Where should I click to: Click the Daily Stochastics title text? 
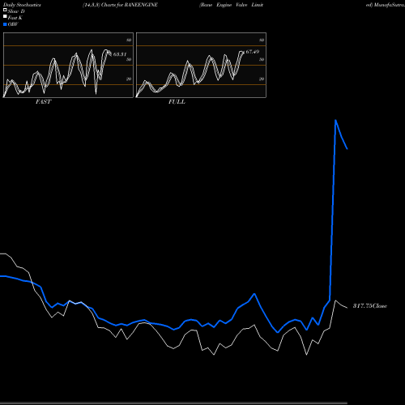click(x=22, y=5)
